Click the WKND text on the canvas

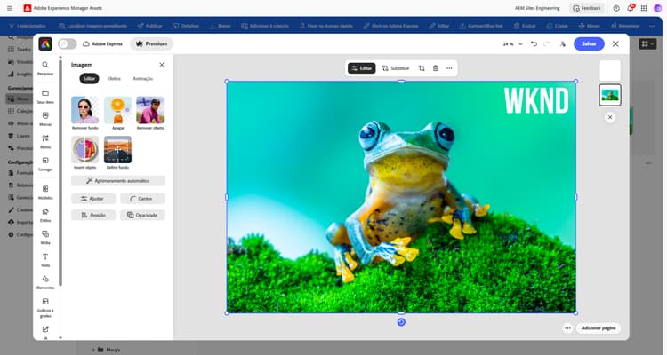click(x=536, y=100)
